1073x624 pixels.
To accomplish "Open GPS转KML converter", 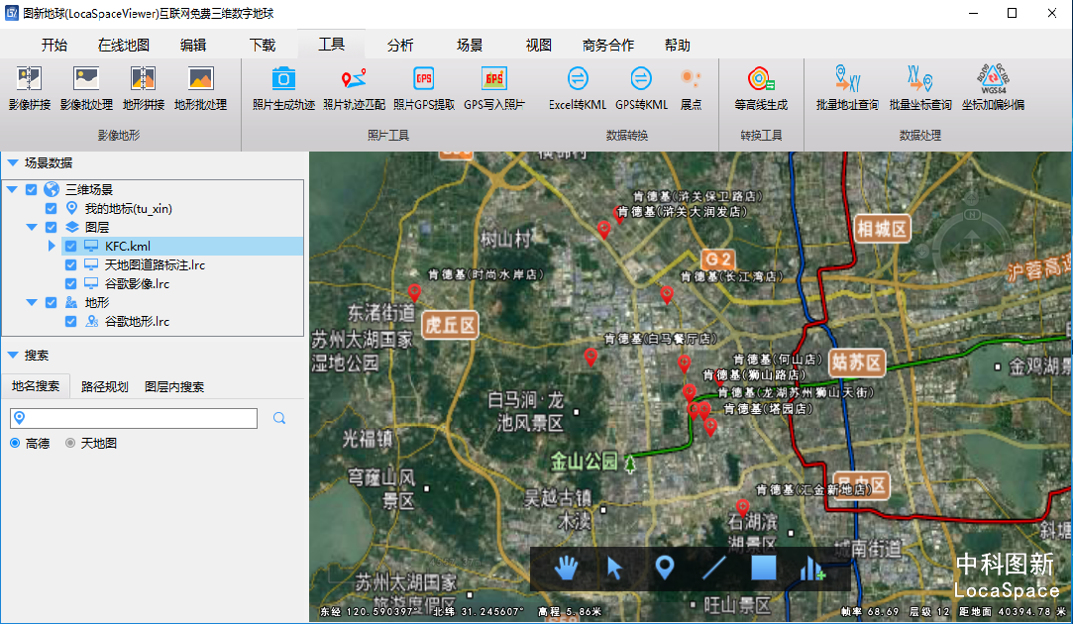I will pos(641,89).
